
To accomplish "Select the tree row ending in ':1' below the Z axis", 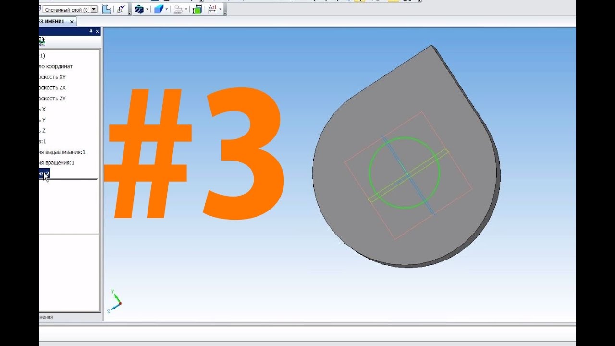I will [x=43, y=141].
